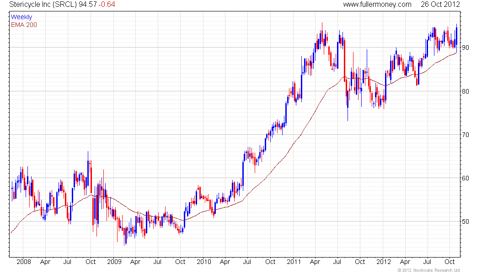This screenshot has height=274, width=503.
Task: Click the 'Stericycle Inc (SRCL)' chart title
Action: 43,5
